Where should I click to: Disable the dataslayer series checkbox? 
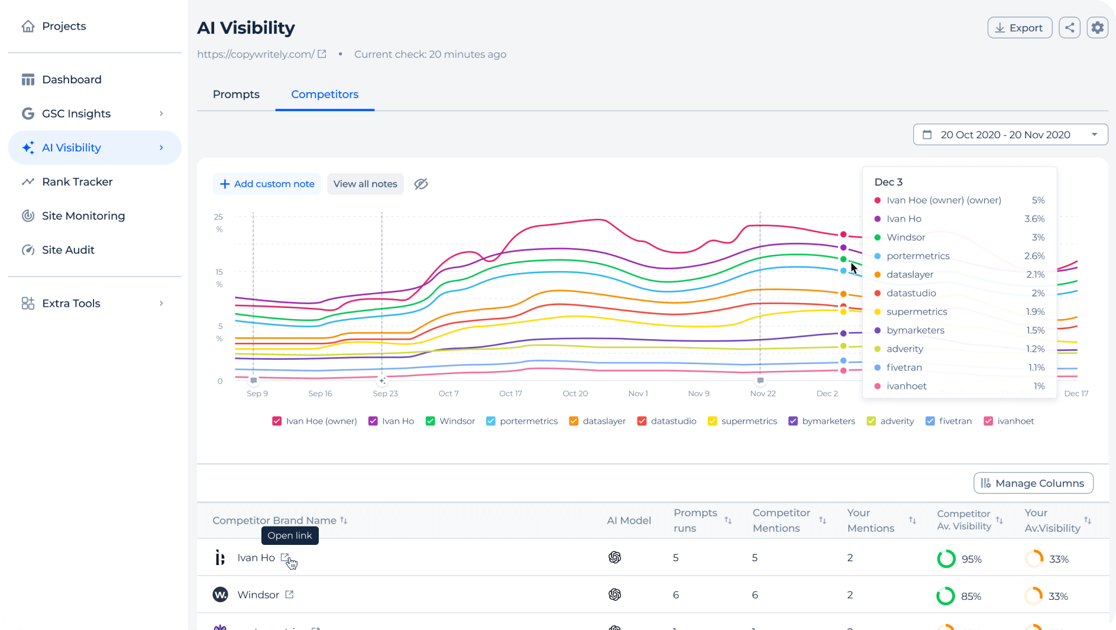coord(573,421)
